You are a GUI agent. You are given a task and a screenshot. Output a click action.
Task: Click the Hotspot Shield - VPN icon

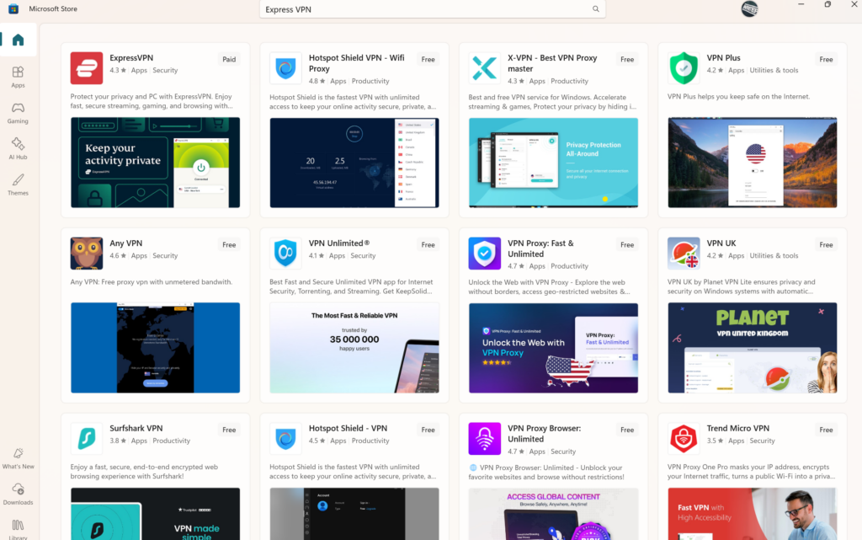pyautogui.click(x=285, y=438)
